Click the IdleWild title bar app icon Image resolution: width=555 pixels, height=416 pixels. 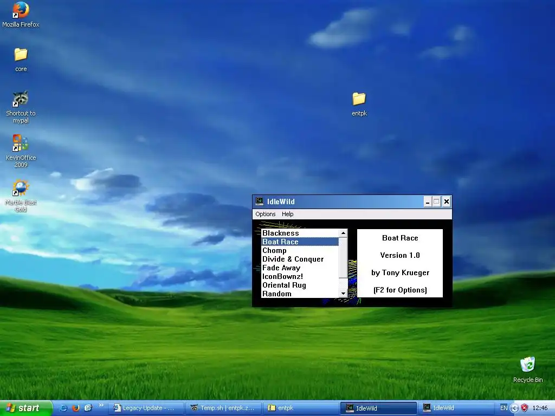pos(260,201)
